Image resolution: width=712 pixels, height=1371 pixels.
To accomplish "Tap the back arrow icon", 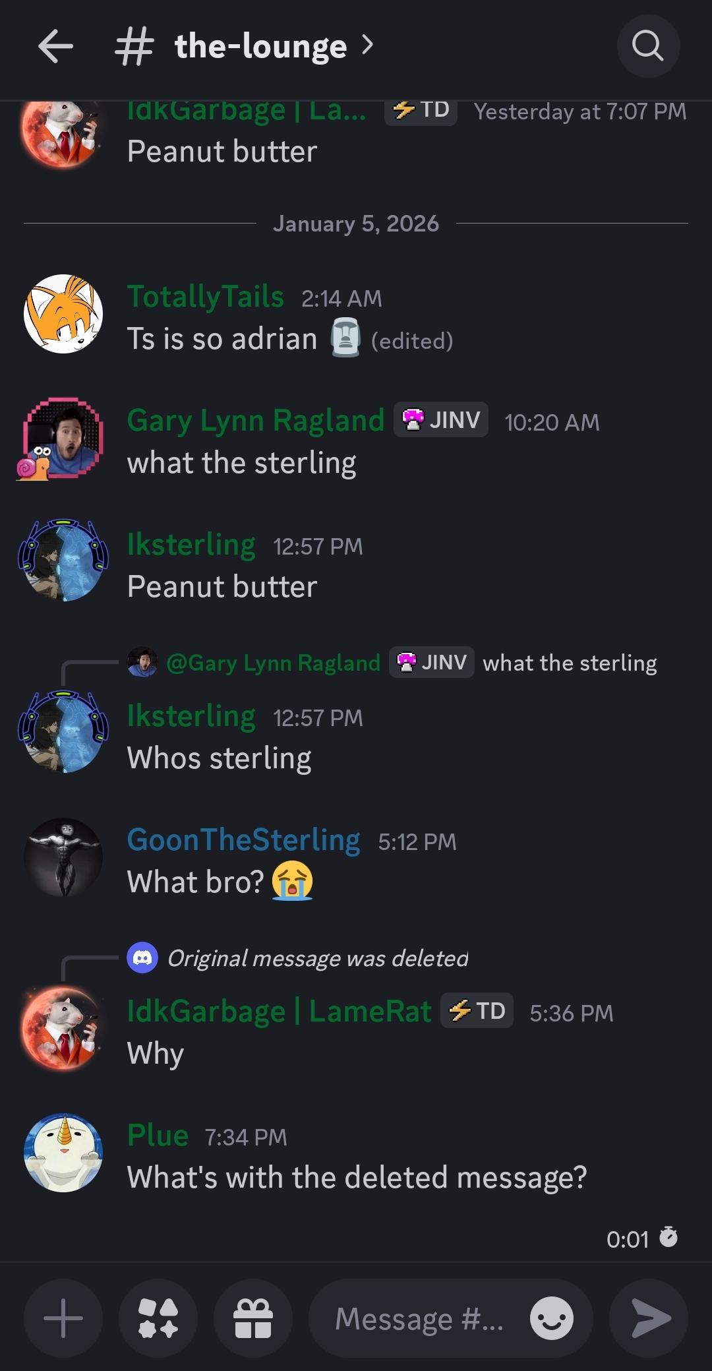I will point(55,46).
